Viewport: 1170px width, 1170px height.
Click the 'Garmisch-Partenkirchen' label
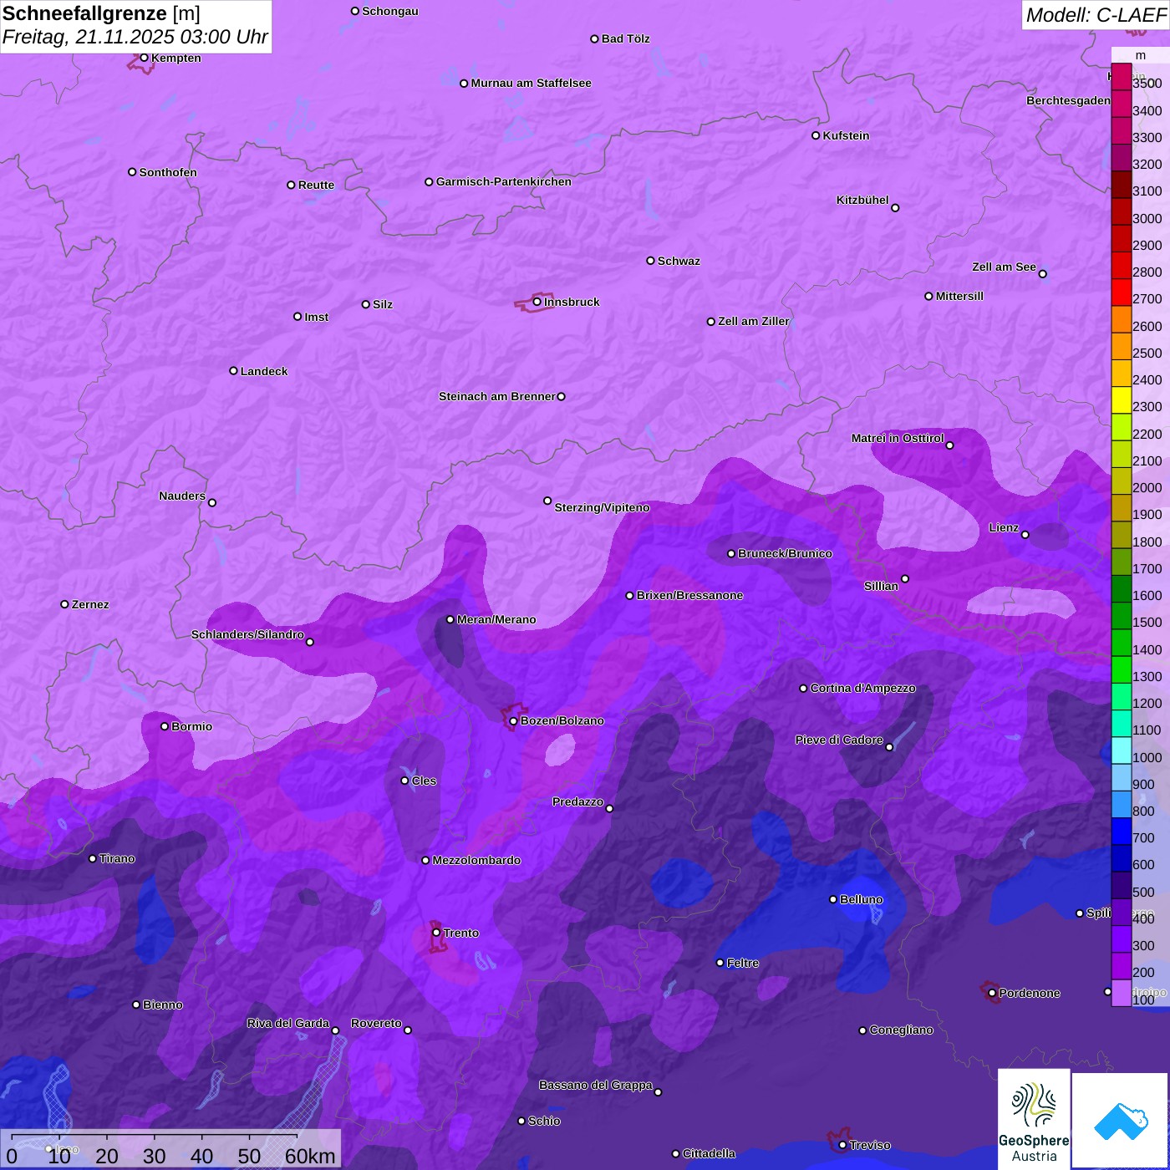pyautogui.click(x=504, y=181)
